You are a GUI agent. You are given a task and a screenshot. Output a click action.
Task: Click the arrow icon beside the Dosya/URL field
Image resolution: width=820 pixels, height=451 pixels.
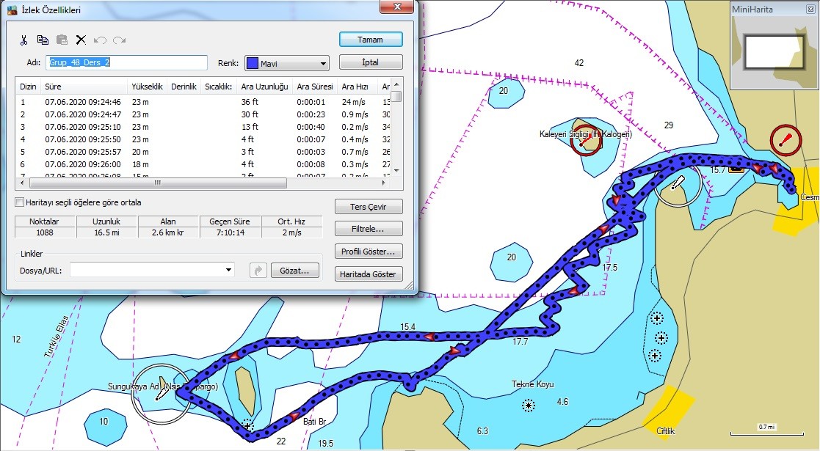[x=258, y=270]
